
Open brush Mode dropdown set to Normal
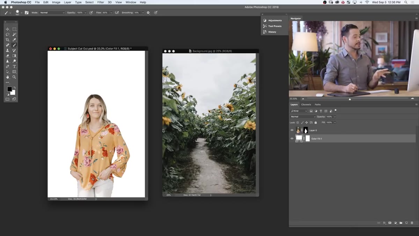[52, 13]
